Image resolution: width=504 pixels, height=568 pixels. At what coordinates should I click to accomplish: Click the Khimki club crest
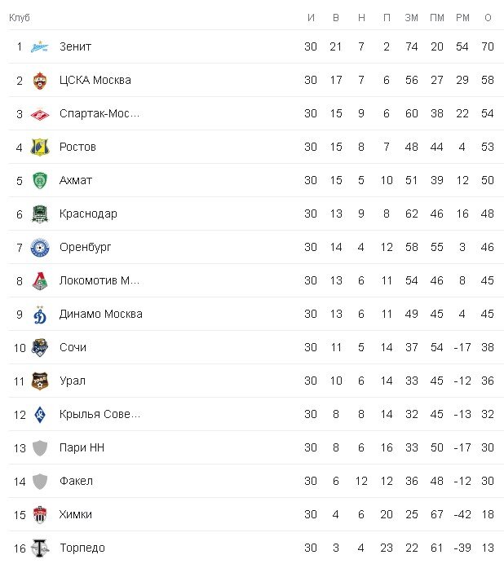[39, 515]
